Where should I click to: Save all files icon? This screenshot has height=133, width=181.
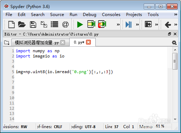click(x=44, y=24)
